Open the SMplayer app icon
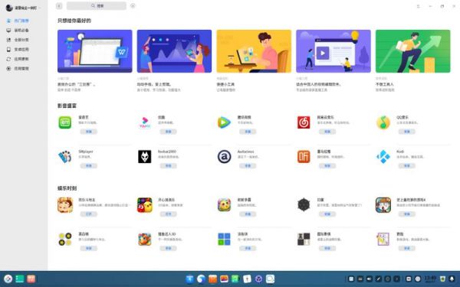Image resolution: width=460 pixels, height=287 pixels. click(x=65, y=157)
